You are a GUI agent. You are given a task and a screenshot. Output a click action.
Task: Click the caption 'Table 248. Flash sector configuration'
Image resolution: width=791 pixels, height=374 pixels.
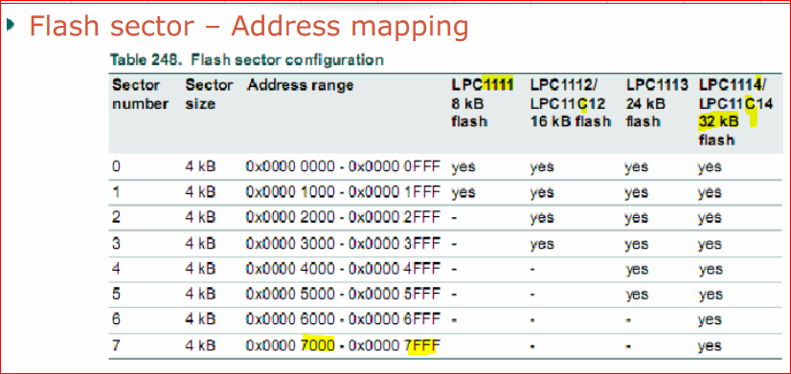pos(247,60)
